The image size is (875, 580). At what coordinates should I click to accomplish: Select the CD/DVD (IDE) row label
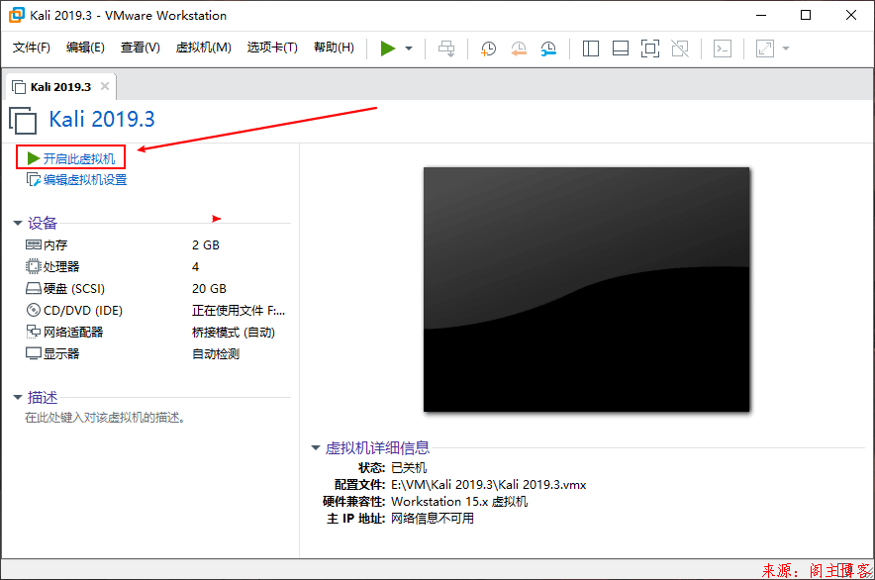click(x=83, y=311)
